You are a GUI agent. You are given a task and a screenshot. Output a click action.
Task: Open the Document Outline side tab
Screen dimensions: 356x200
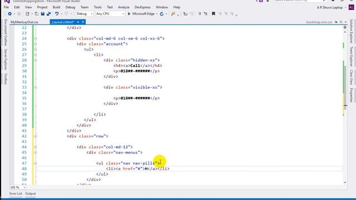pyautogui.click(x=6, y=32)
